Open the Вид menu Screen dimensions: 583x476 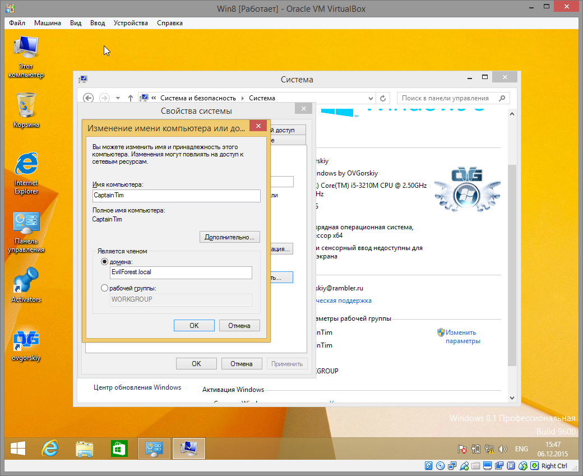click(x=76, y=22)
